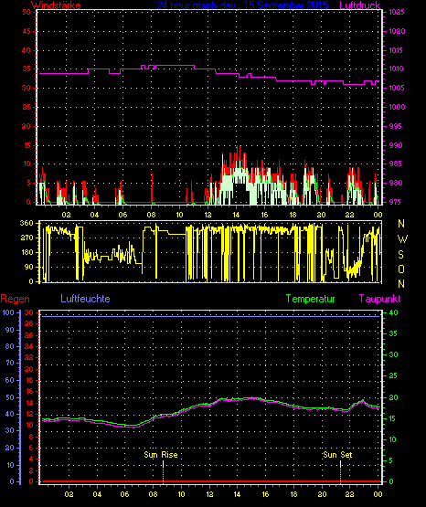
Task: Click the 1020 pressure axis value
Action: click(397, 31)
